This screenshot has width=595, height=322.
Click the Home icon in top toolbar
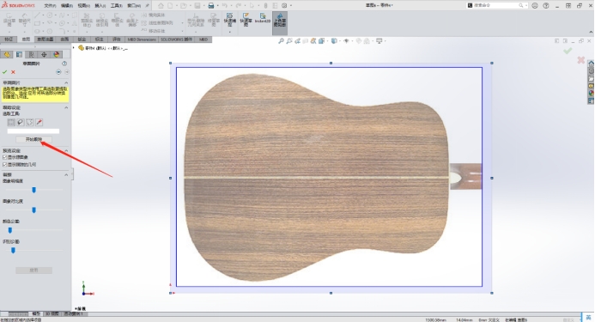pos(161,6)
